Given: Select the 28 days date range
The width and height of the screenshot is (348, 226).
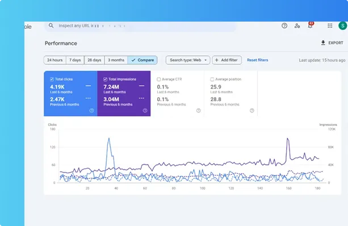Looking at the screenshot, I should click(x=94, y=60).
